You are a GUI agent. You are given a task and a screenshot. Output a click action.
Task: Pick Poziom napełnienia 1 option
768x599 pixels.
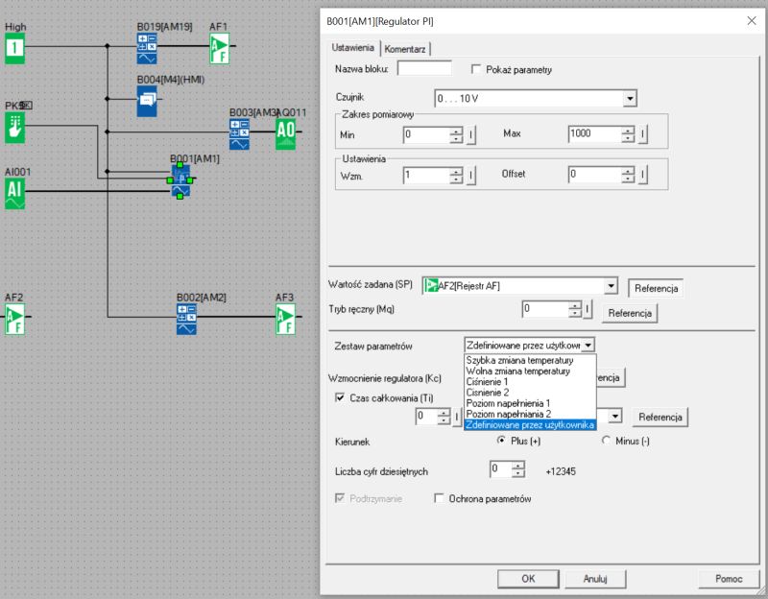point(530,403)
